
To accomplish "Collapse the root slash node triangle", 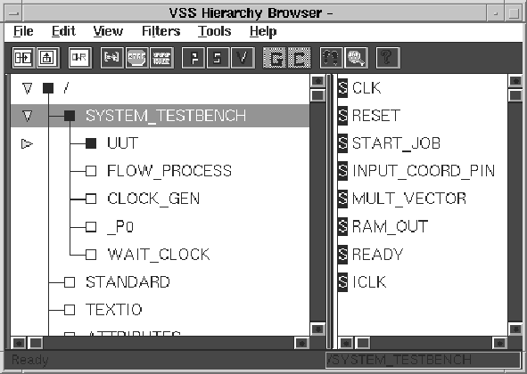I will [28, 88].
